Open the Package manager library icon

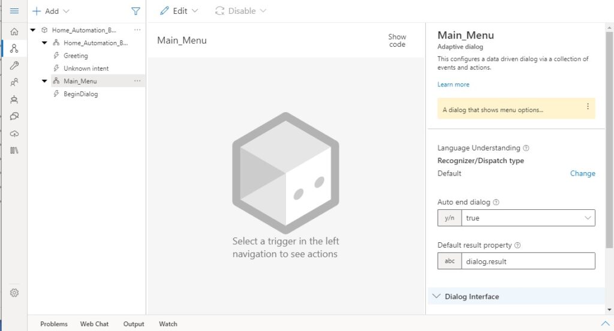click(14, 150)
